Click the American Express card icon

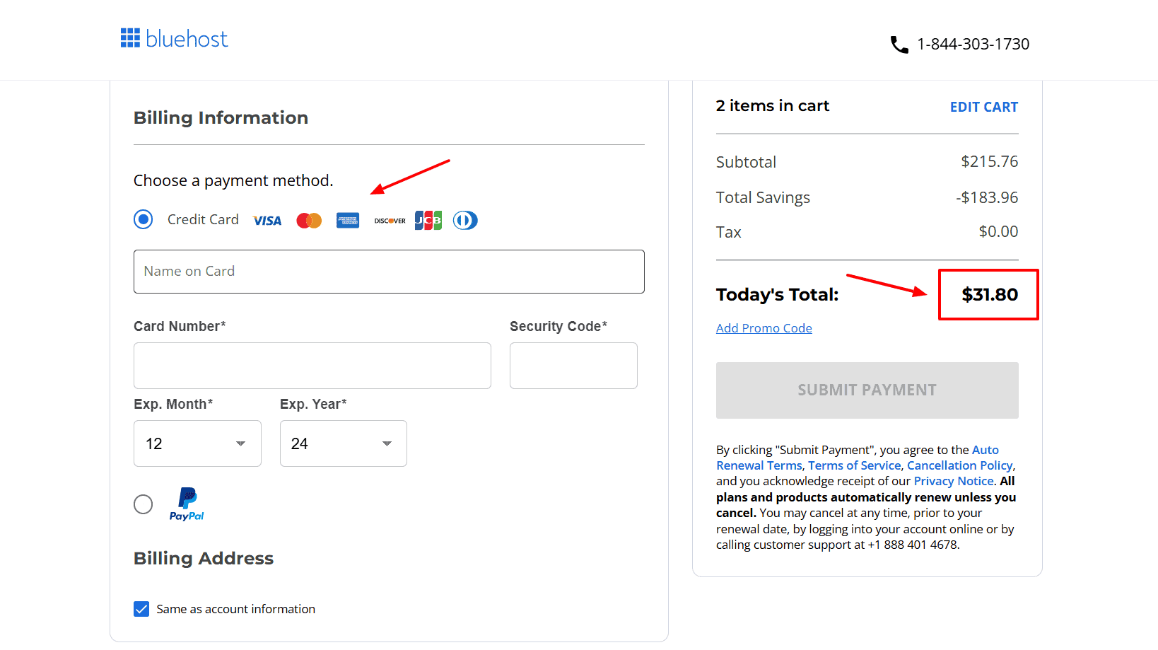click(348, 221)
